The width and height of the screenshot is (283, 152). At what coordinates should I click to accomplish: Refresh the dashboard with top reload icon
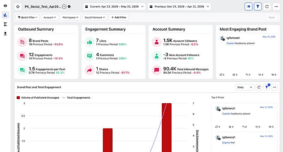tap(267, 7)
